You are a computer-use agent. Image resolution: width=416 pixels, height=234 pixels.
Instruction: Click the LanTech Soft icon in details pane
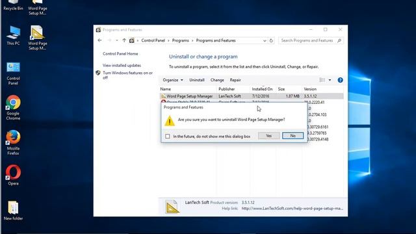coord(172,207)
